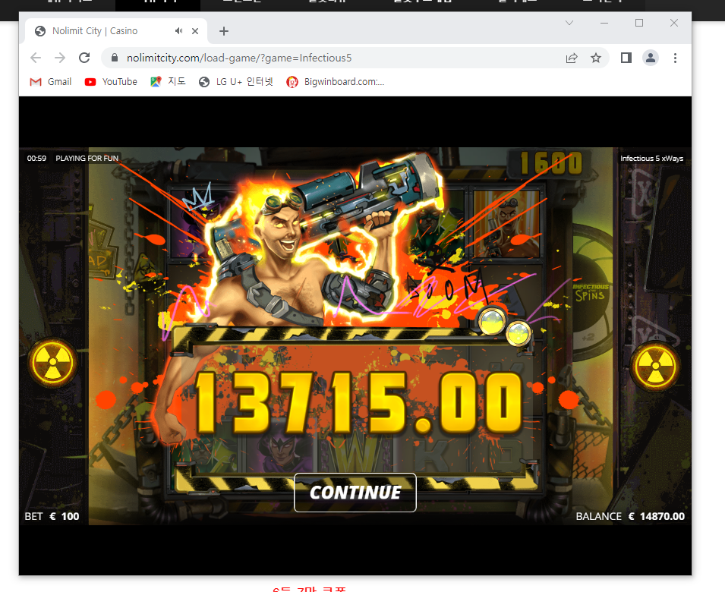725x592 pixels.
Task: Click the left radioactive hazard button
Action: point(52,363)
